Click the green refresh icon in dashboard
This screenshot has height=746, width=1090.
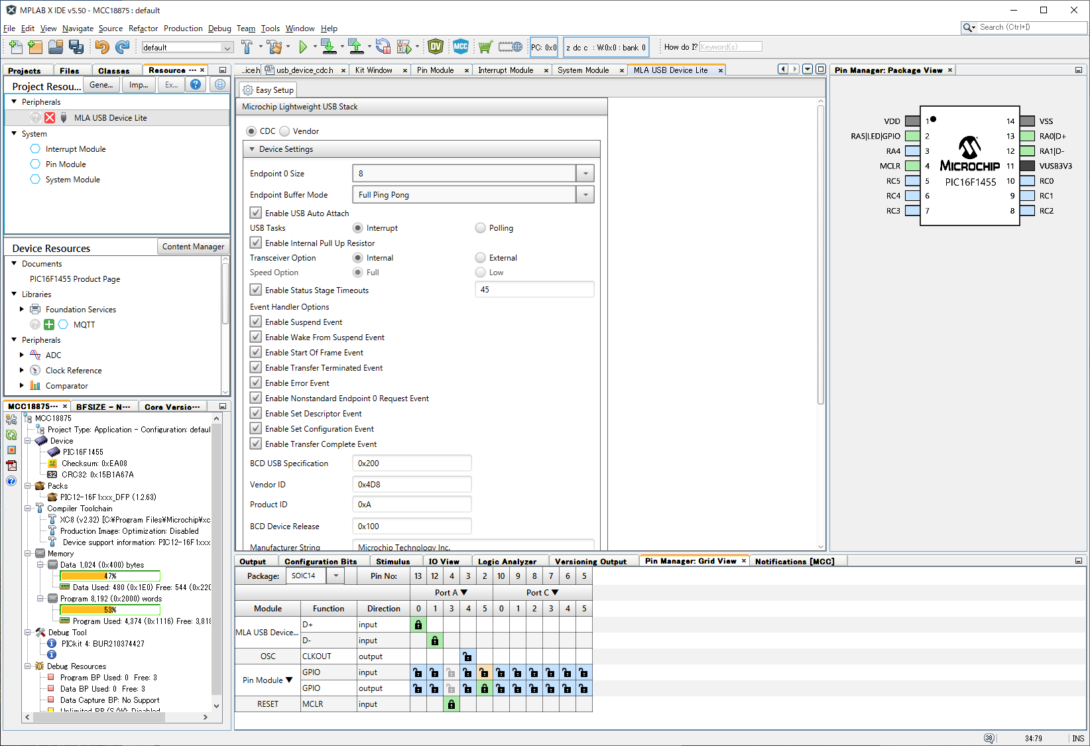coord(11,435)
